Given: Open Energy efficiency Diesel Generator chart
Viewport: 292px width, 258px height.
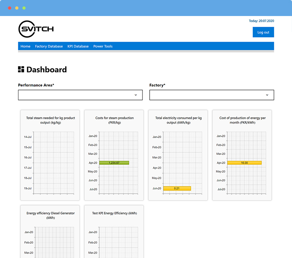Looking at the screenshot, I should pos(50,232).
